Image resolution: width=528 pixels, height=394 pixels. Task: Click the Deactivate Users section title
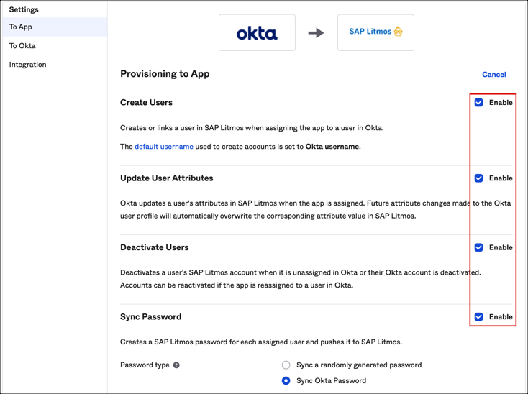(x=154, y=247)
